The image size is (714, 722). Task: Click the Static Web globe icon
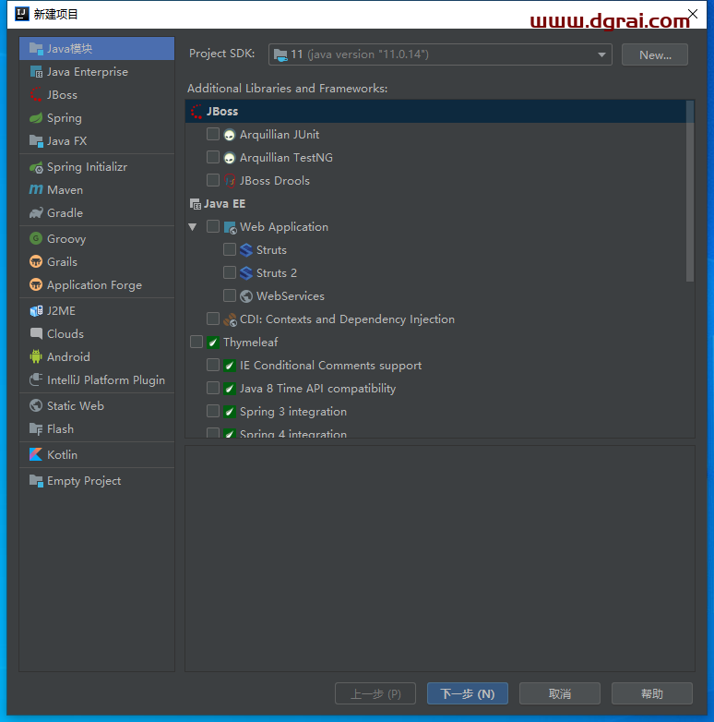tap(36, 405)
